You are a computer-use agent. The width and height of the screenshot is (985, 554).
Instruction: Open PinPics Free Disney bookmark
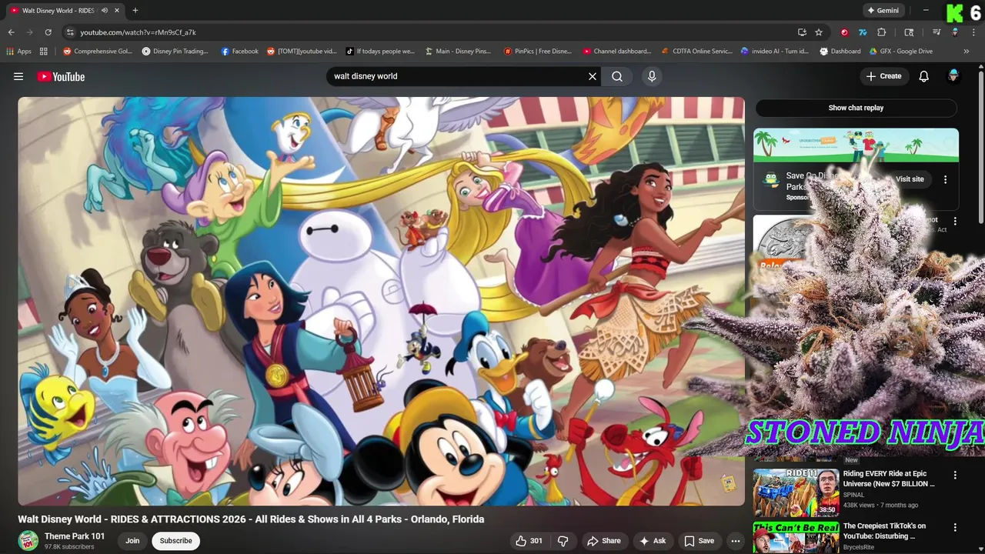538,52
